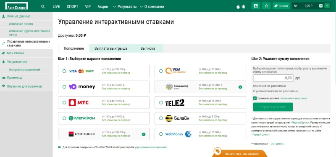Open the Акции menu item

[102, 7]
